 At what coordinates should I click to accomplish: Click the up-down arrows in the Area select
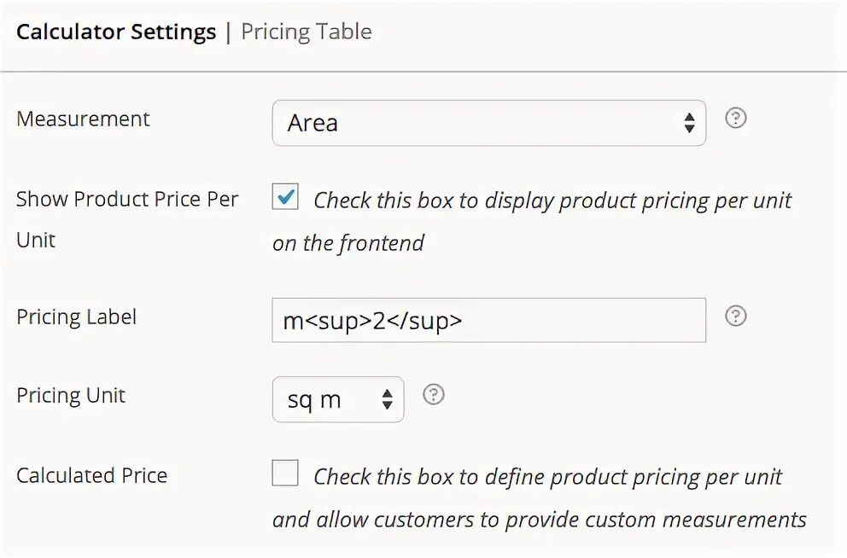[x=689, y=124]
